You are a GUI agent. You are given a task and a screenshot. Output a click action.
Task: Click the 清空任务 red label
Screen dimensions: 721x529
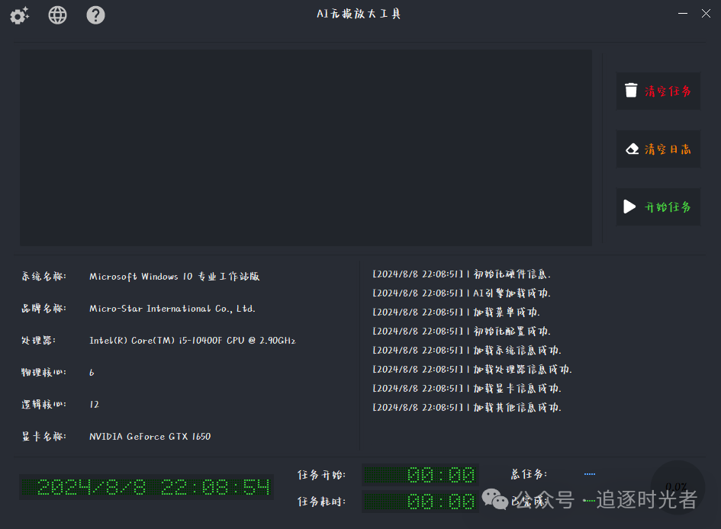point(667,91)
